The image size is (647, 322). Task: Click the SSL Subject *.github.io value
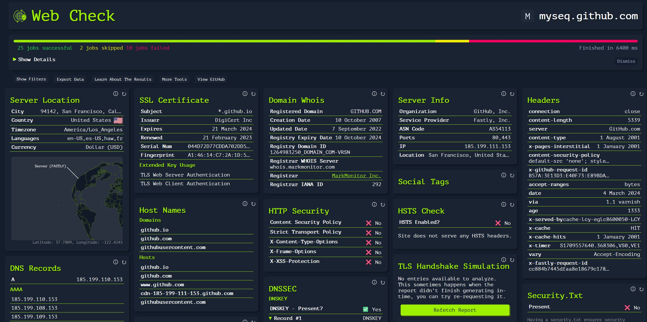click(235, 111)
